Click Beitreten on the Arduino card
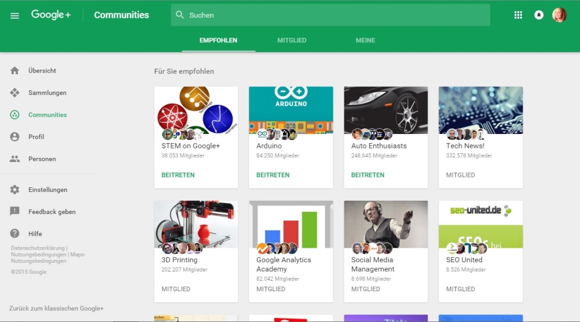580x322 pixels. (x=273, y=175)
